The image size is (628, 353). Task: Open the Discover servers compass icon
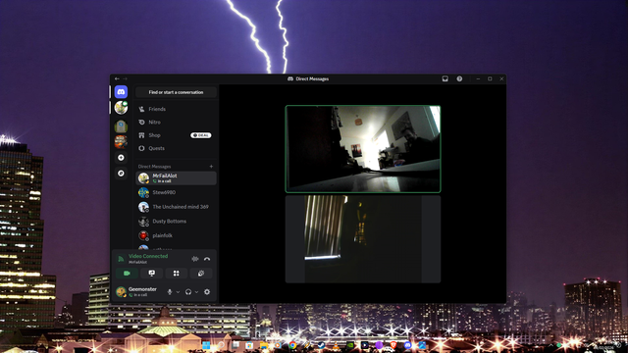121,174
